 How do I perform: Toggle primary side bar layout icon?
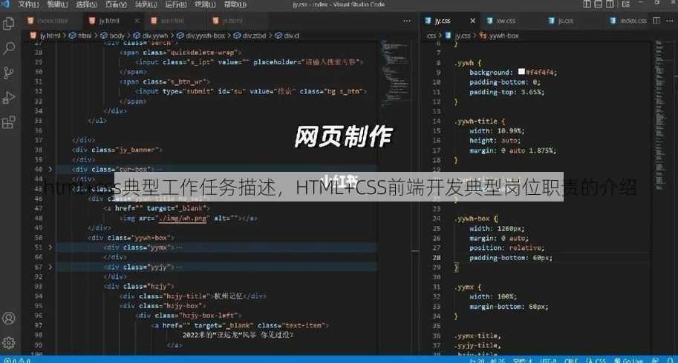(587, 4)
